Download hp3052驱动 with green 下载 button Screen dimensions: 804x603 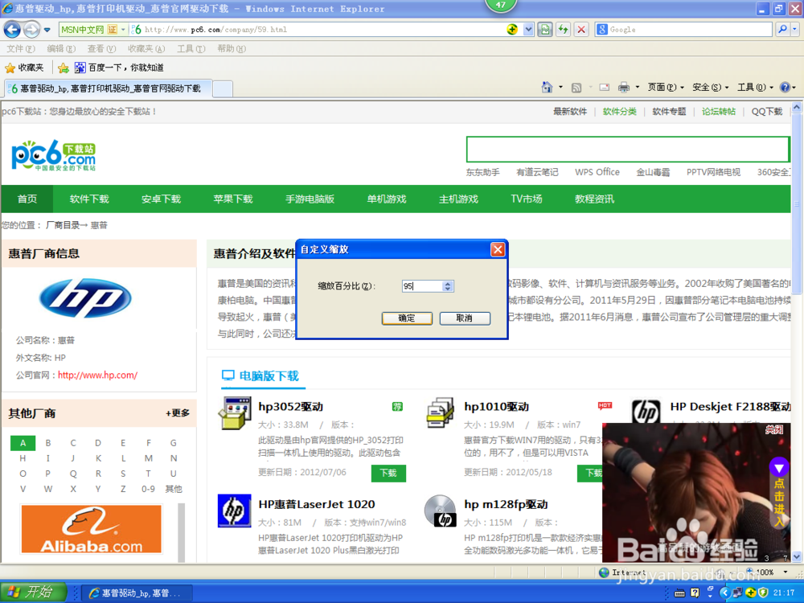(x=388, y=473)
